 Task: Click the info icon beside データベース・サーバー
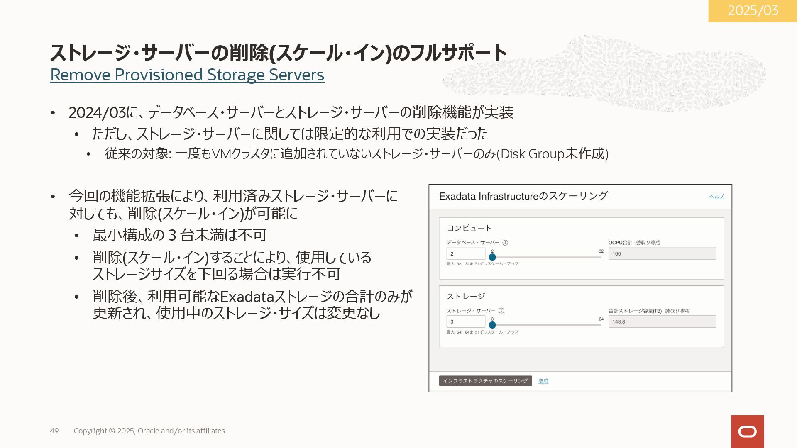tap(505, 243)
